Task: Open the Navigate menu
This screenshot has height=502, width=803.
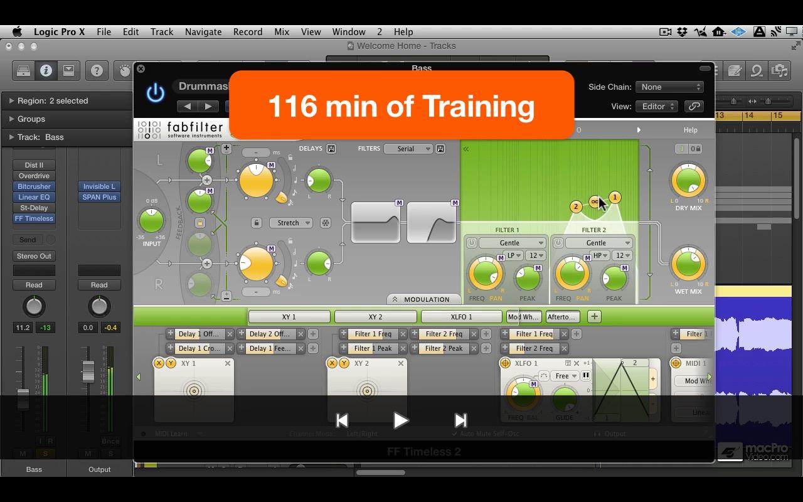Action: click(203, 32)
